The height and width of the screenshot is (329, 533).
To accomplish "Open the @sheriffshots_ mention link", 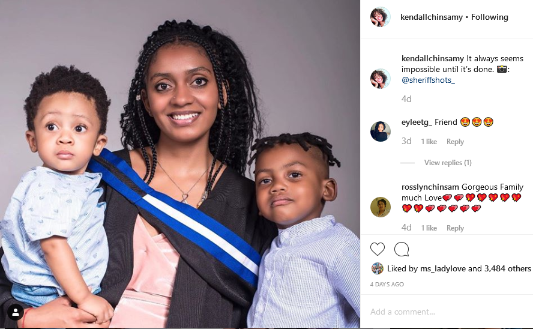I will click(428, 80).
